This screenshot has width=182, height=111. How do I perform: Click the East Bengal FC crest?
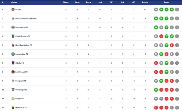(13, 72)
